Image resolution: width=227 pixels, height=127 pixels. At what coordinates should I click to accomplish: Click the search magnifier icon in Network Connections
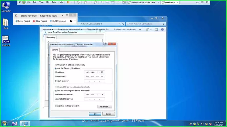click(x=164, y=24)
